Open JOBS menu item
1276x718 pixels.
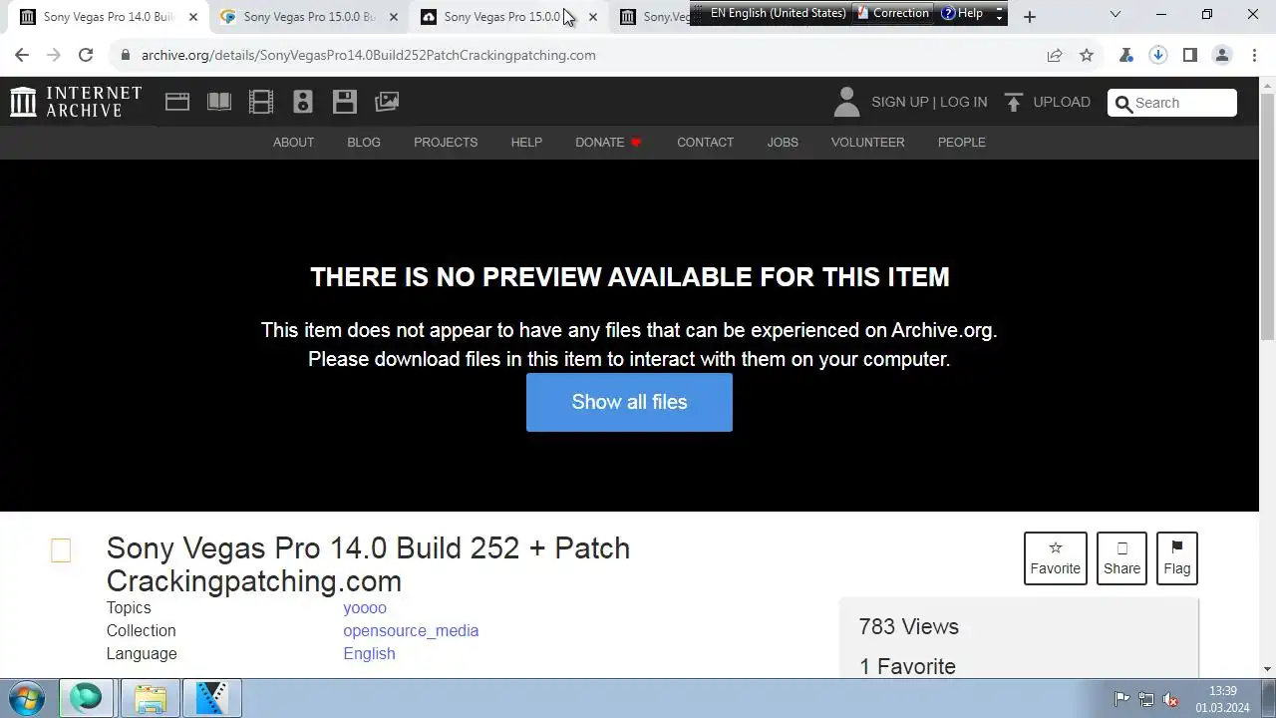coord(783,143)
